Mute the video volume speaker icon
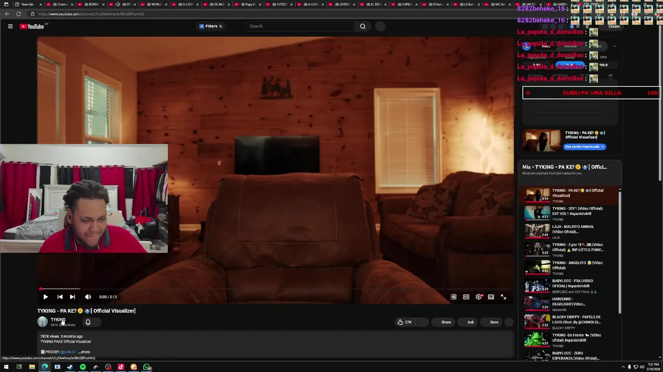Image resolution: width=663 pixels, height=372 pixels. [88, 297]
